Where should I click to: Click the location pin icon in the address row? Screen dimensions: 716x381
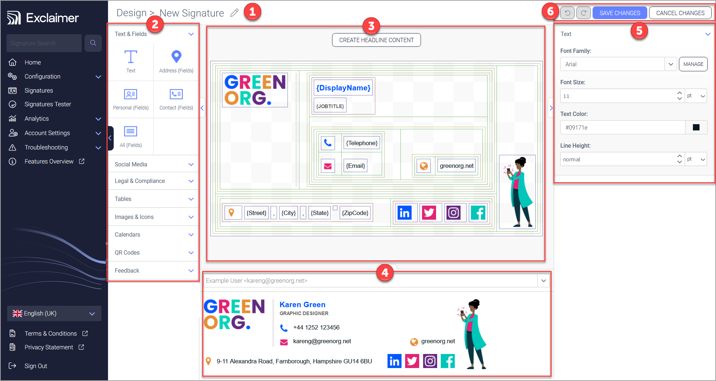231,213
